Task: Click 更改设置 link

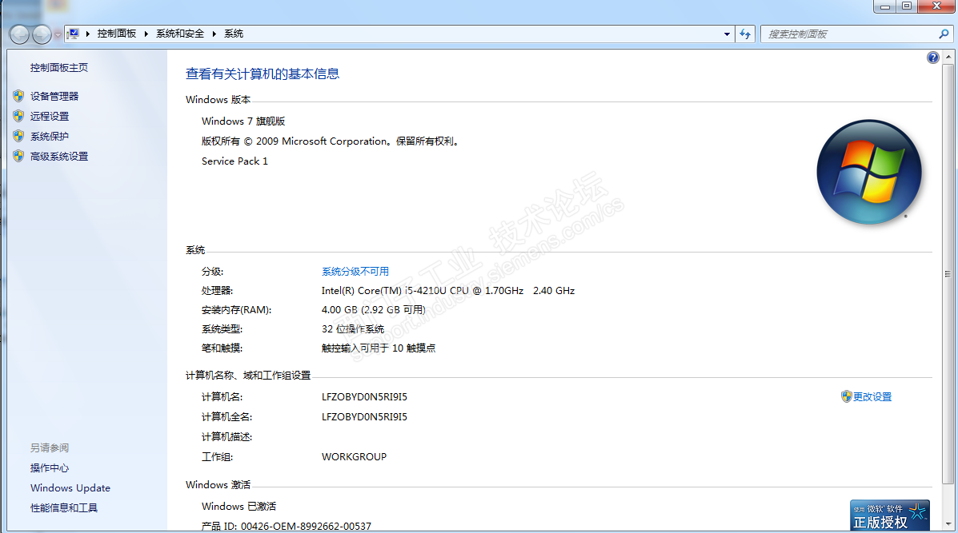Action: 872,396
